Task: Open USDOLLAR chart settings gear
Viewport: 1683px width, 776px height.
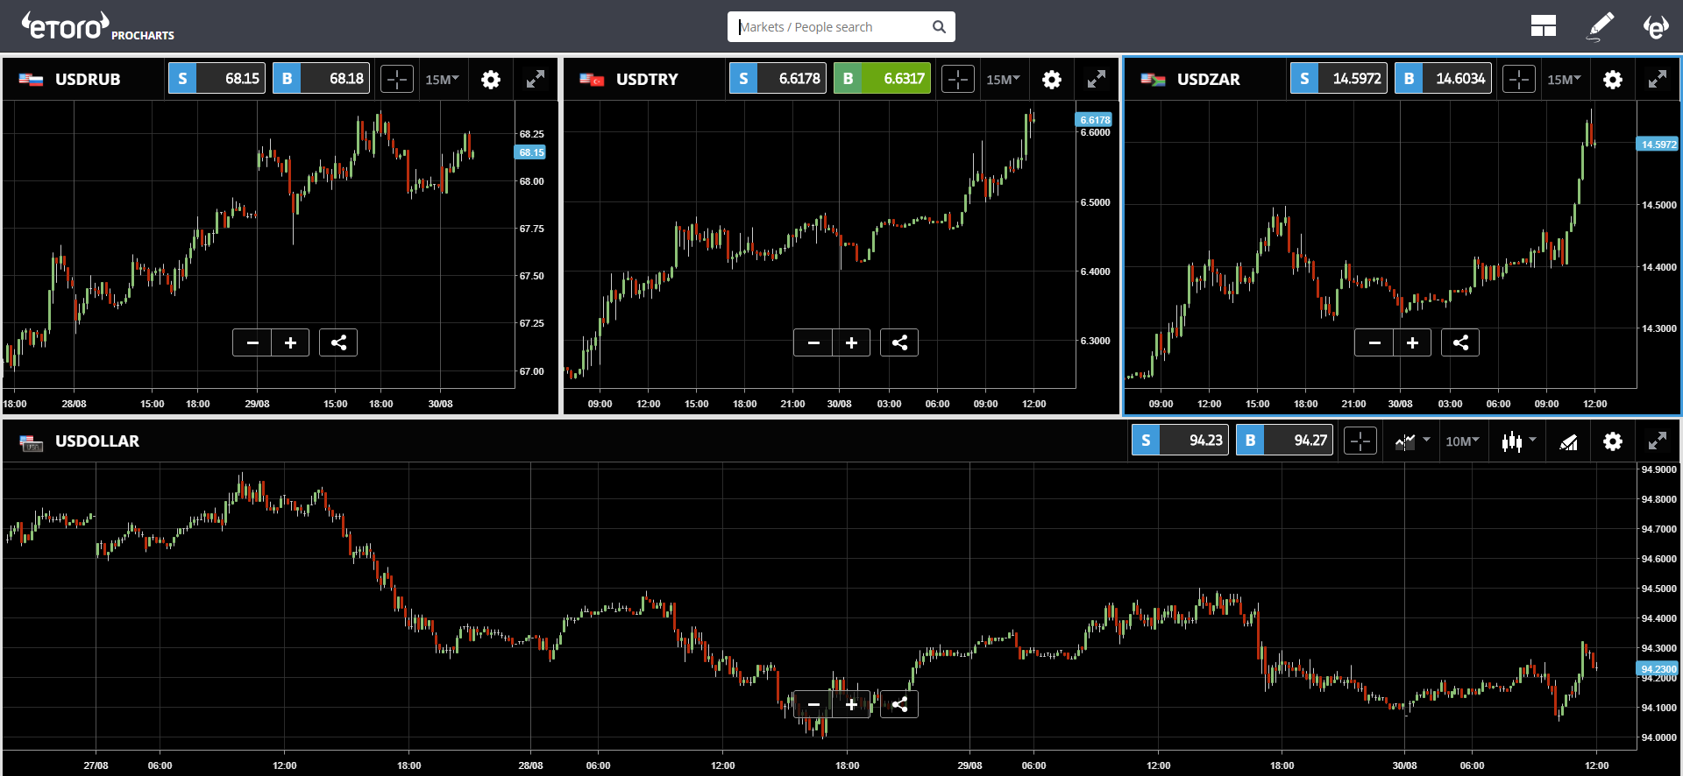Action: pos(1613,441)
